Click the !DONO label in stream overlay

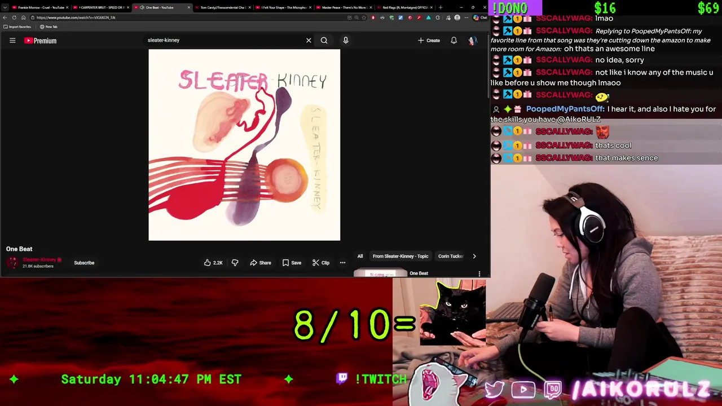pyautogui.click(x=510, y=8)
